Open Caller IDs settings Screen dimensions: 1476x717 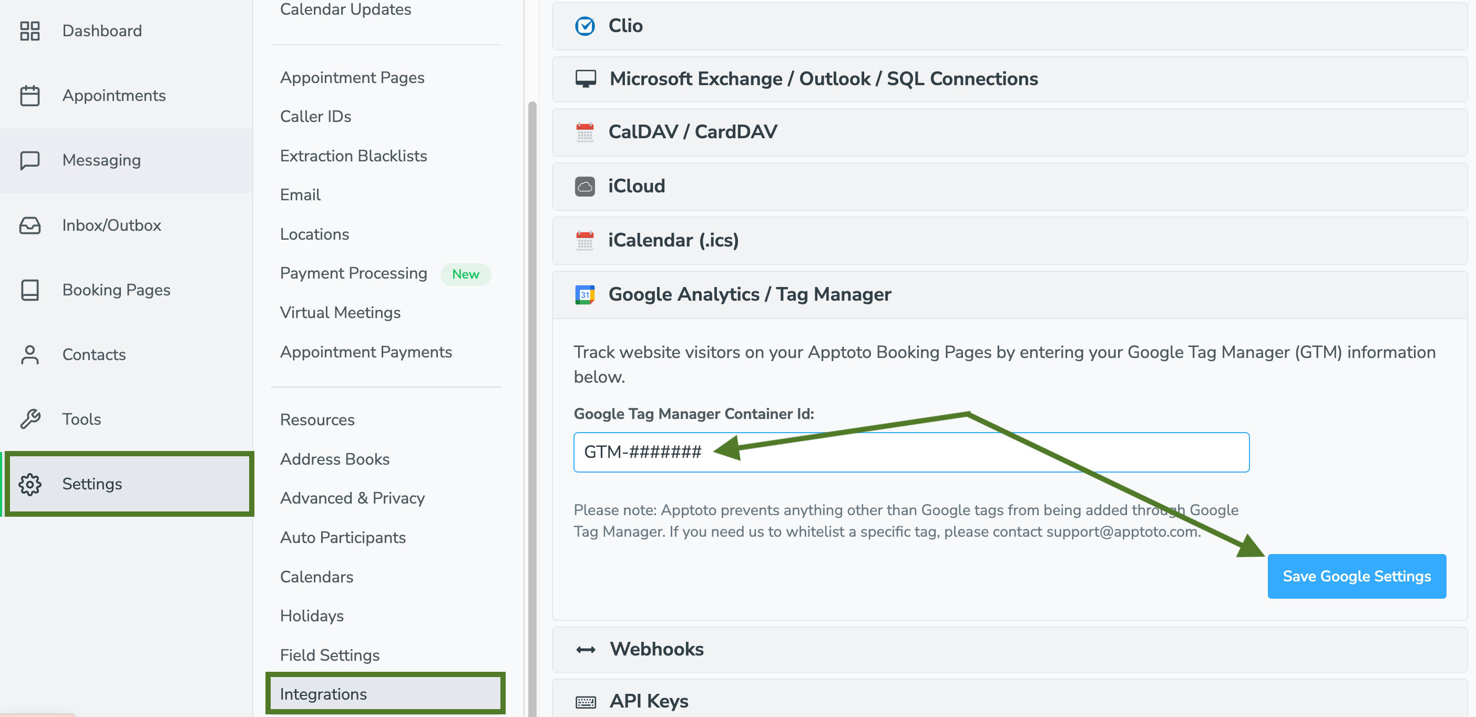click(316, 116)
